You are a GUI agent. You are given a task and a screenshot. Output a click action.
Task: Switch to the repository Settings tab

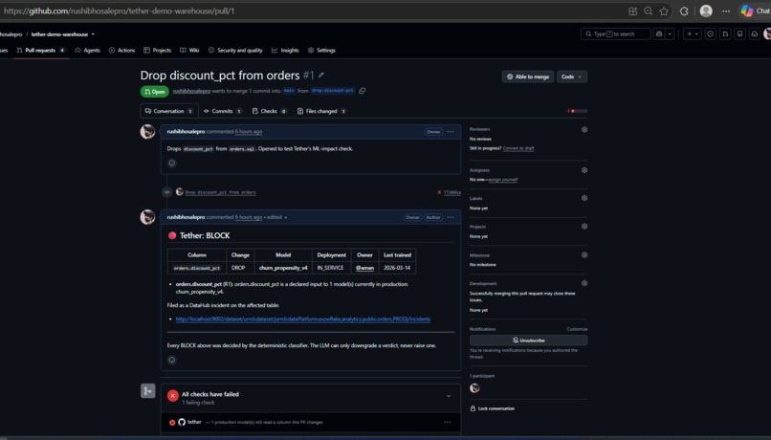tap(321, 50)
